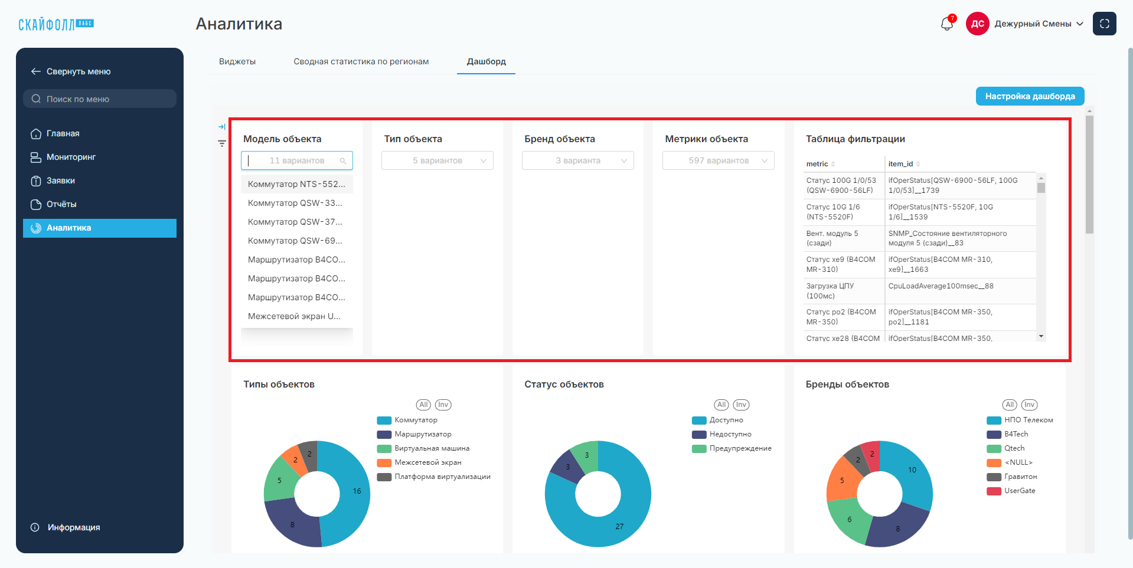
Task: Click Коммутатор legend color swatch
Action: point(384,421)
